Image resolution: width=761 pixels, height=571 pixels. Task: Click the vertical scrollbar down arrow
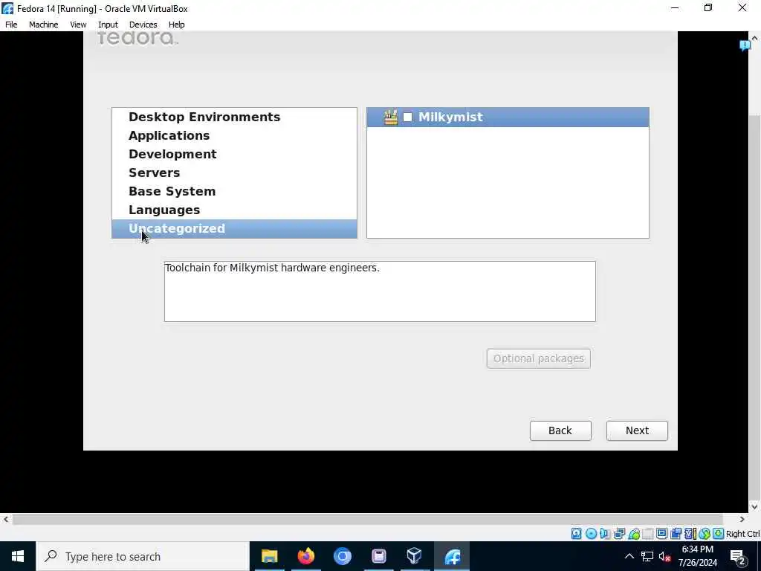click(x=755, y=507)
